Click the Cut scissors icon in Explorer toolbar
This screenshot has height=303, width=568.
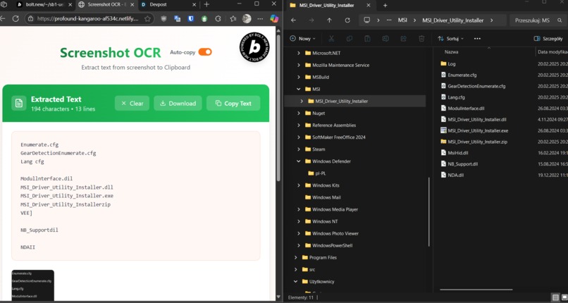coord(331,38)
